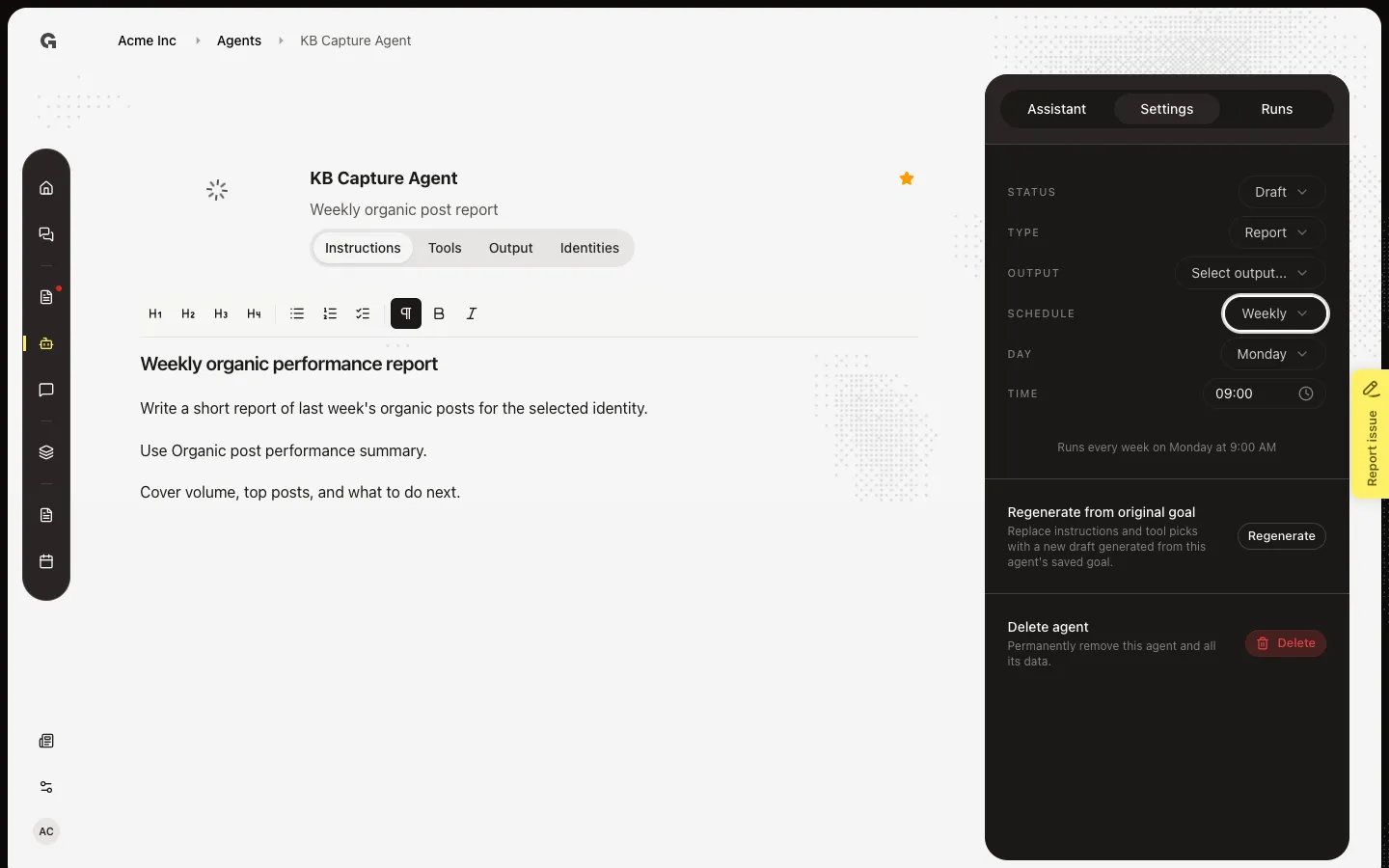1389x868 pixels.
Task: Open the Day Monday dropdown
Action: pos(1272,354)
